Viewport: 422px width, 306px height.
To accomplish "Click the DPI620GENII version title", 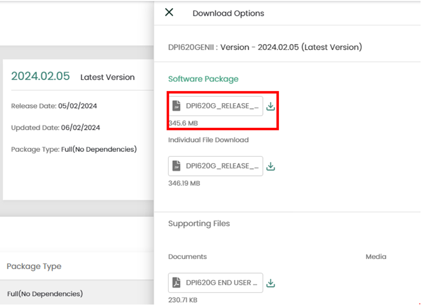I will point(265,47).
